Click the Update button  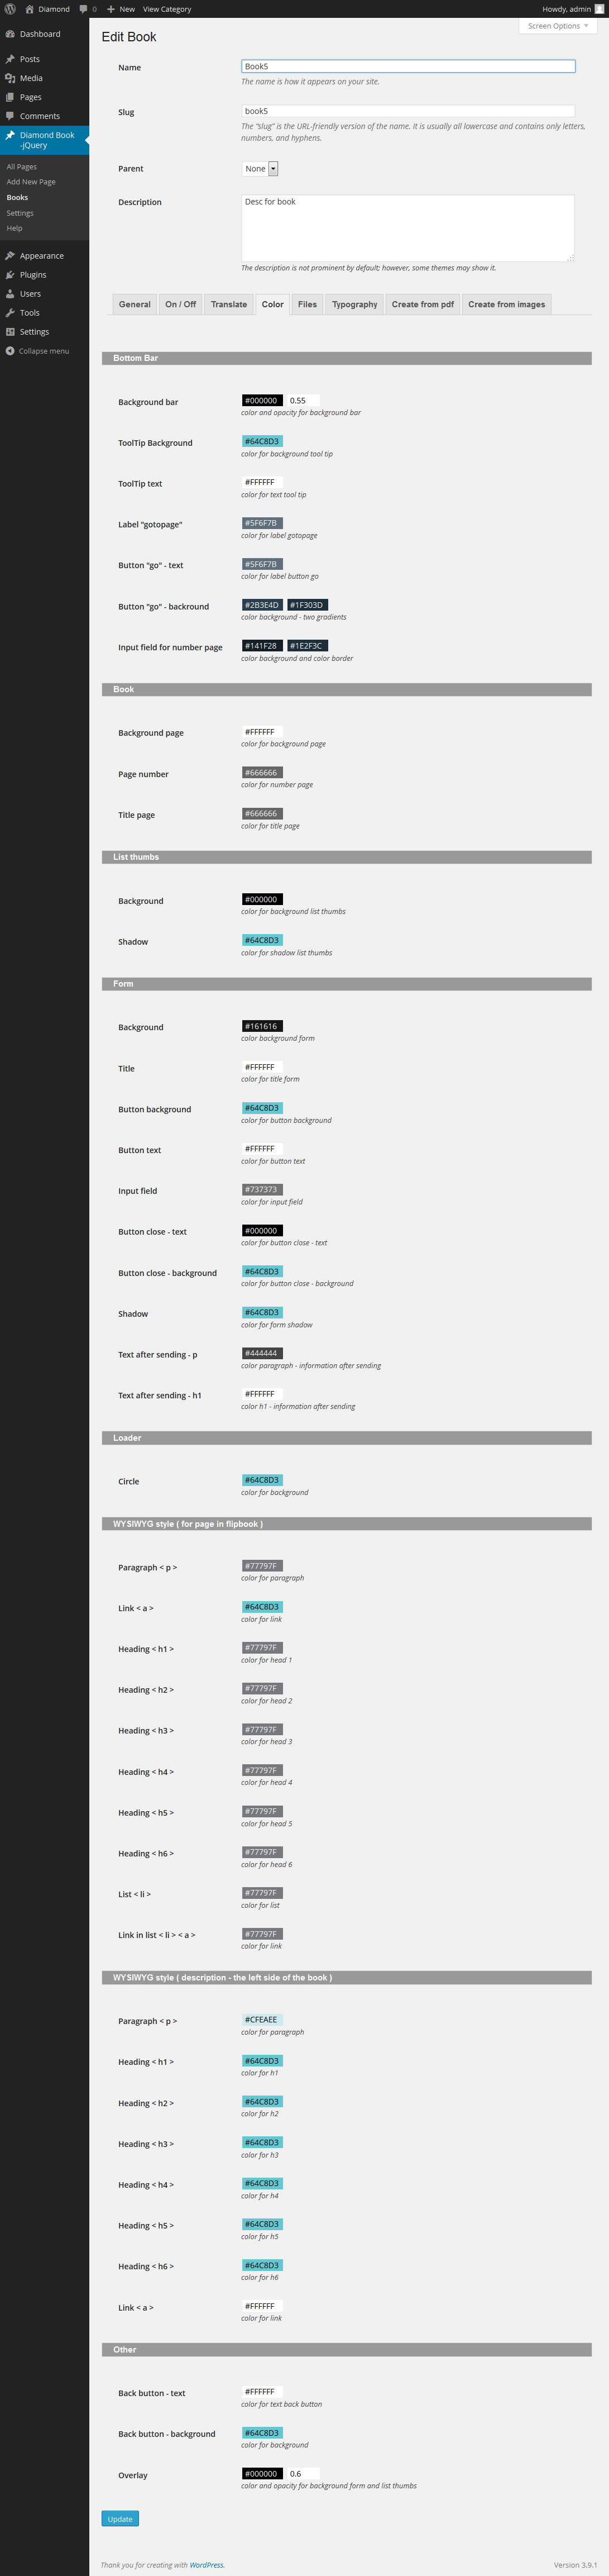click(x=120, y=2518)
